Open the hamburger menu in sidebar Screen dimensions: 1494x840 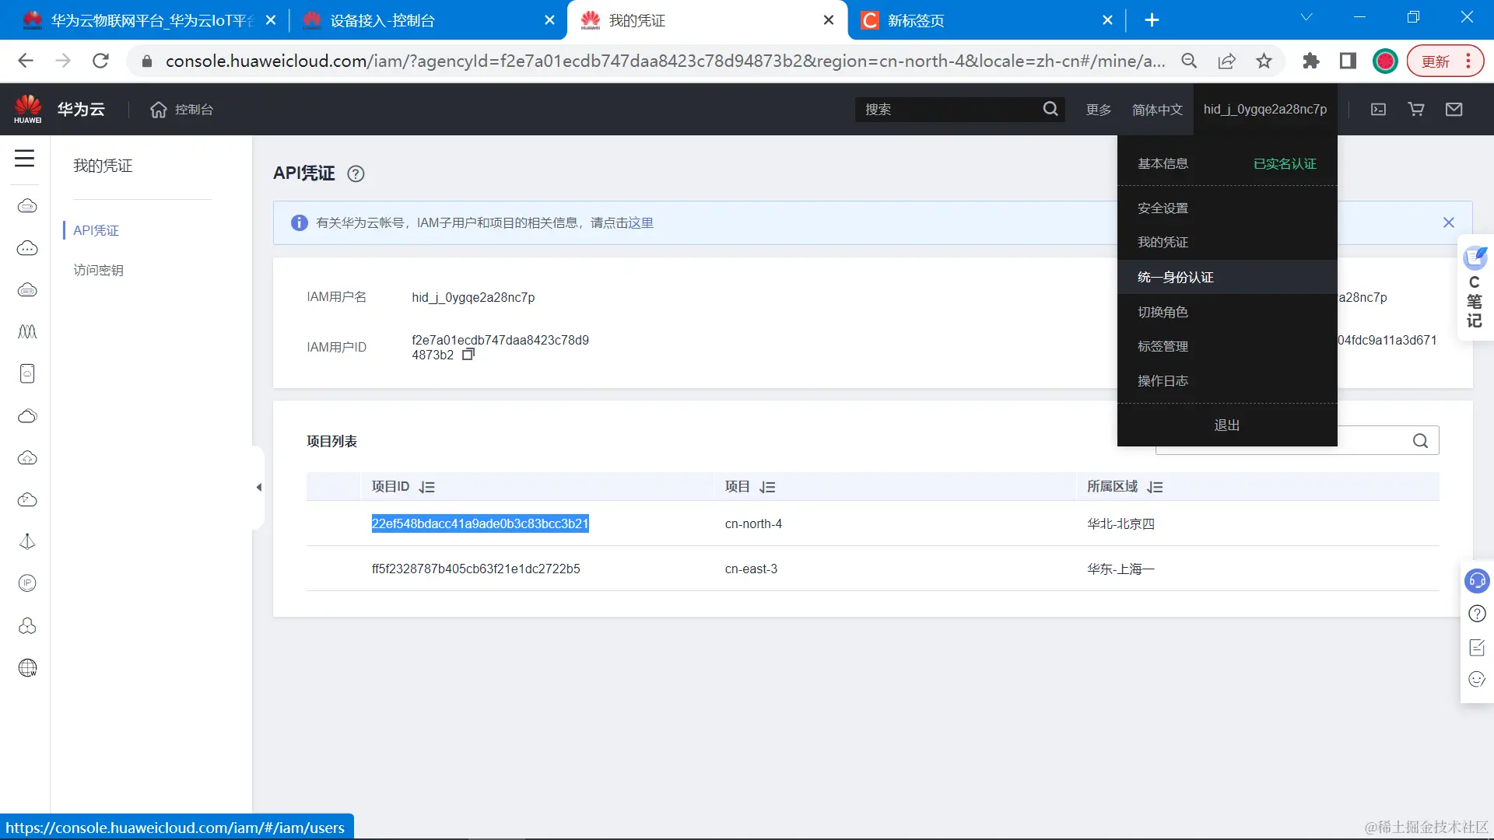pos(25,159)
